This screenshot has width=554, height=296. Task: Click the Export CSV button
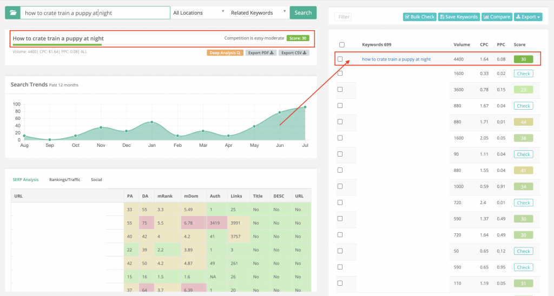[x=294, y=53]
